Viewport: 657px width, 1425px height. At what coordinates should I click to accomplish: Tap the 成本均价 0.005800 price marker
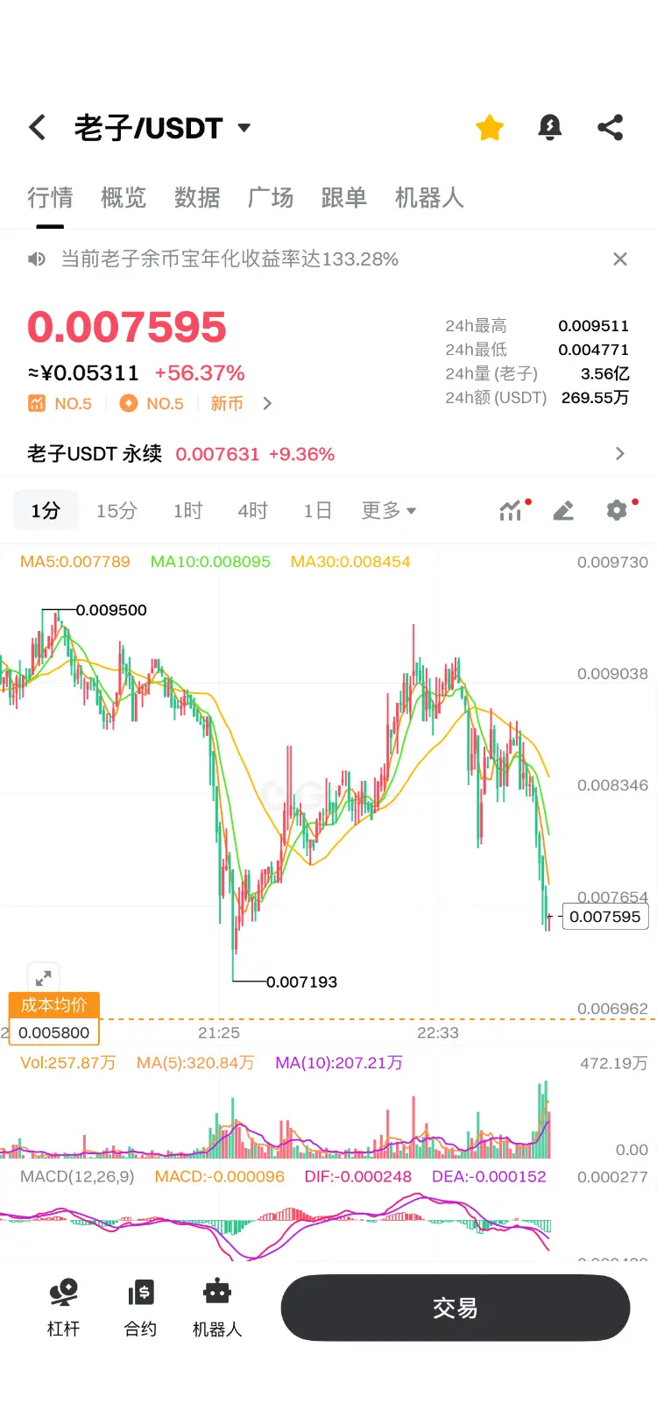54,1018
